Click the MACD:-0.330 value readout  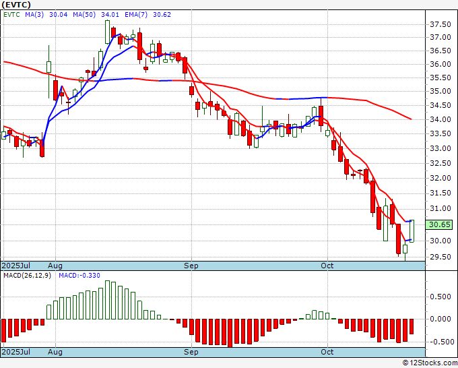point(78,275)
